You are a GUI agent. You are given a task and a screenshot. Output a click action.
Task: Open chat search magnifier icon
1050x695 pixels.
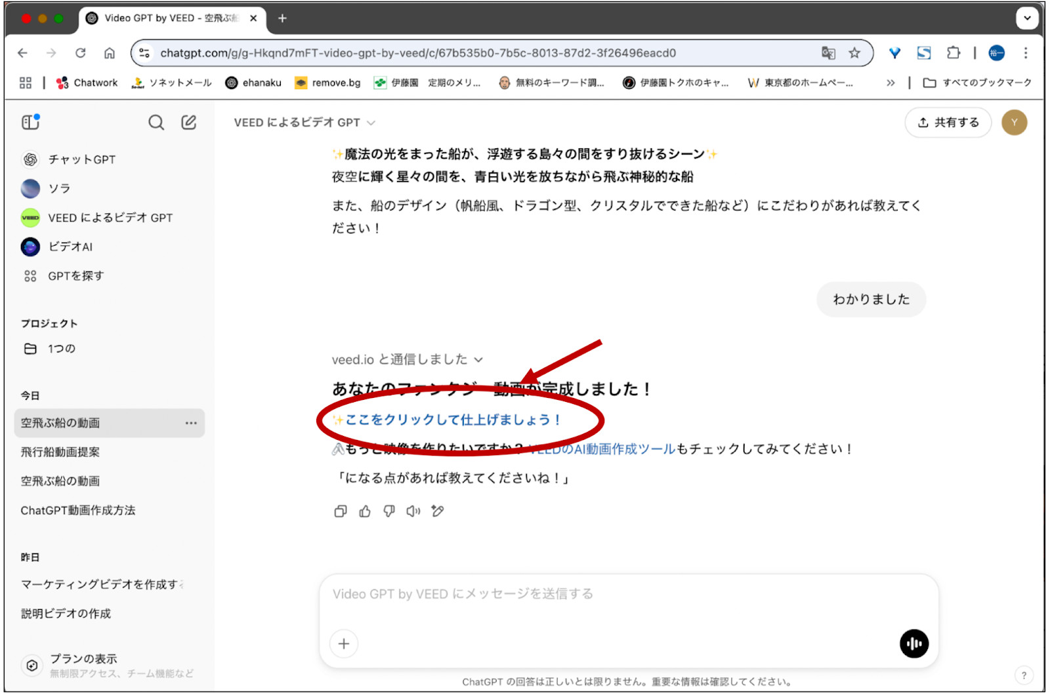coord(156,123)
